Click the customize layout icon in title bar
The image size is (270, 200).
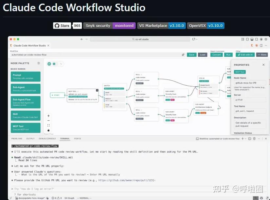(243, 39)
